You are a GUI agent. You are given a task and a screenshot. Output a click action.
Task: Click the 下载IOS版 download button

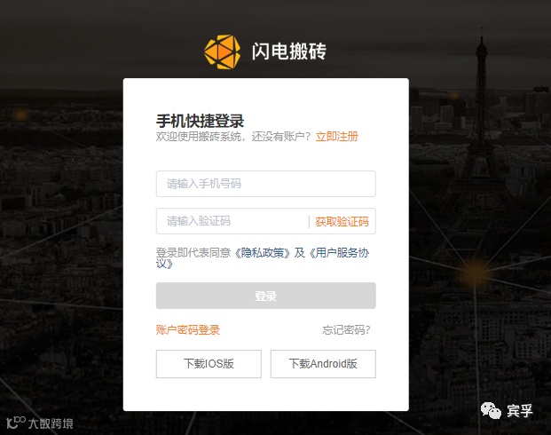click(209, 364)
